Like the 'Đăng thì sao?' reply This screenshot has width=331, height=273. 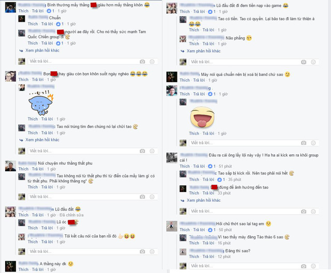coord(194,256)
